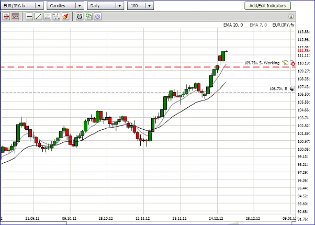Open the price alert alarm clock
315x225 pixels.
pos(80,16)
